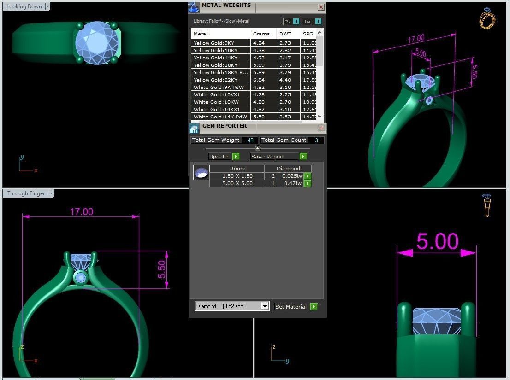Select the Yellow Gold:18KY R... row
Image resolution: width=510 pixels, height=380 pixels.
253,72
